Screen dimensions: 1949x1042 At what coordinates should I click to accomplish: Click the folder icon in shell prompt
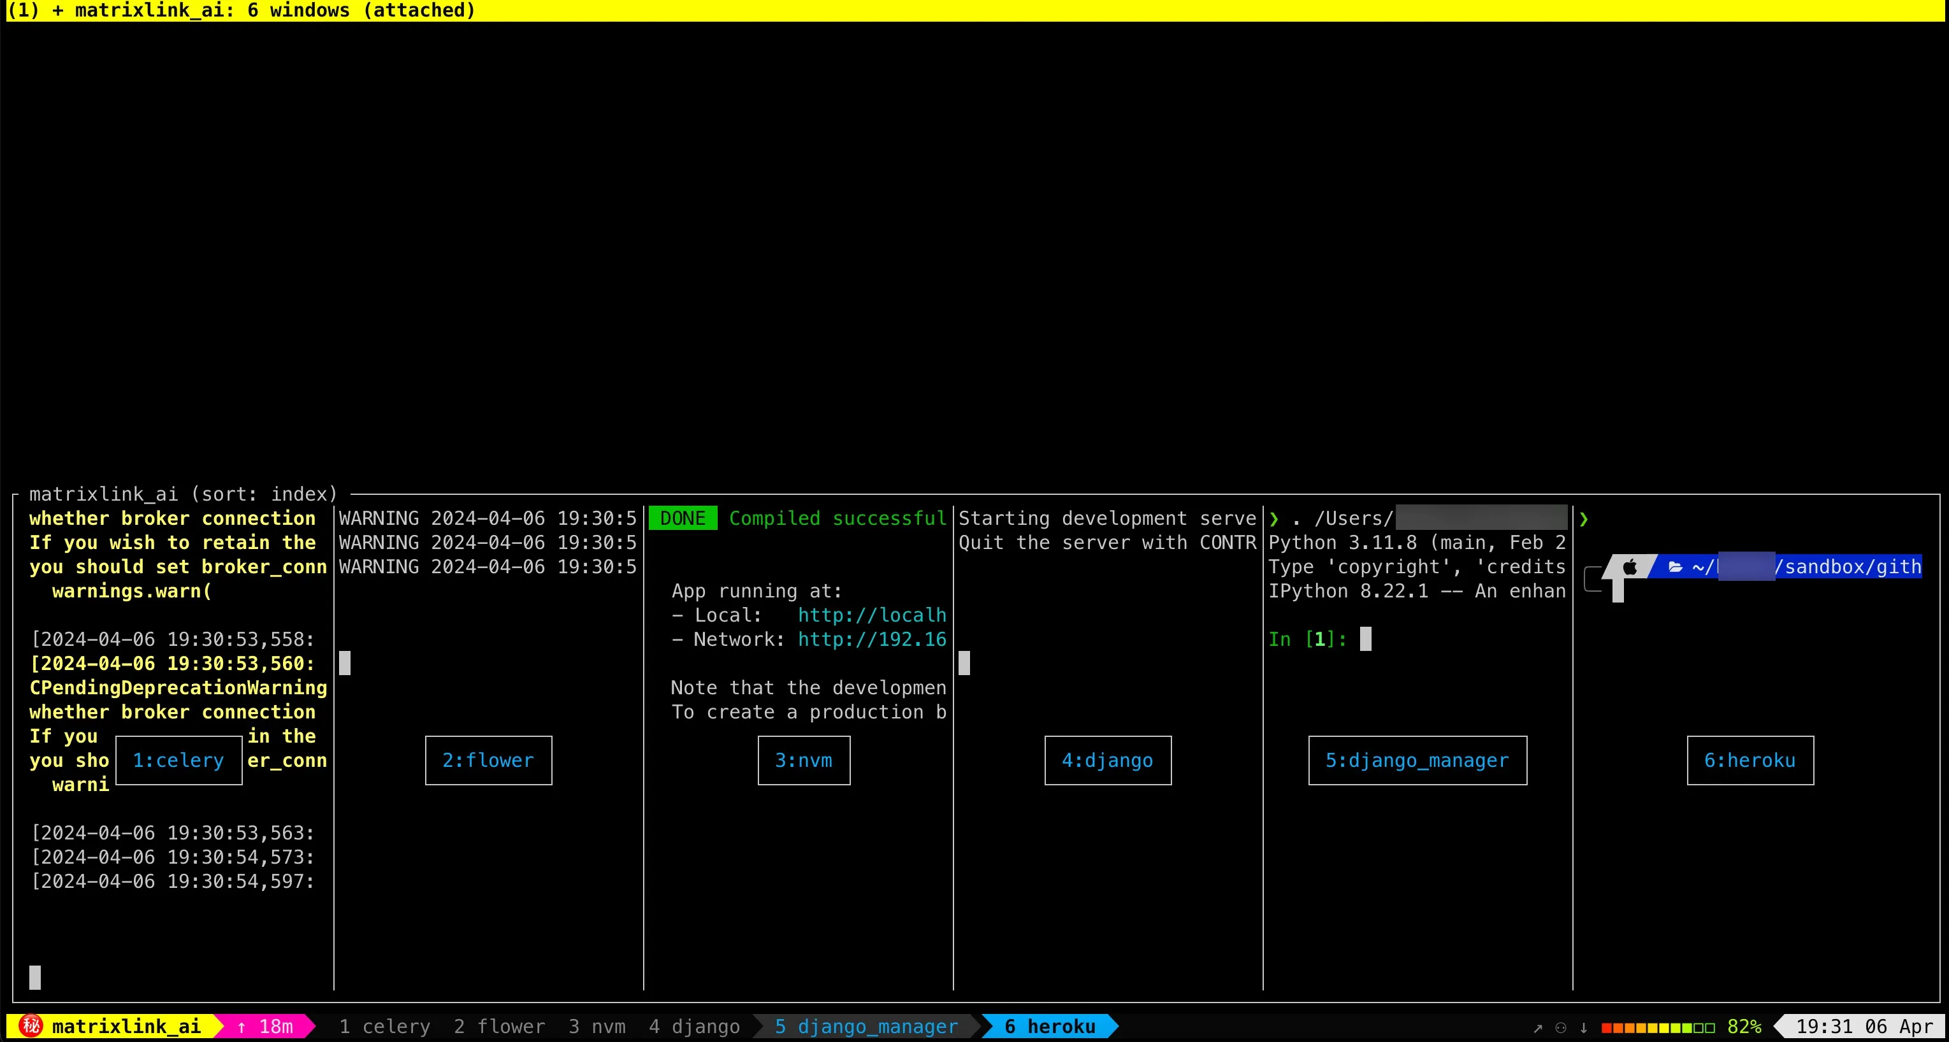[x=1676, y=567]
